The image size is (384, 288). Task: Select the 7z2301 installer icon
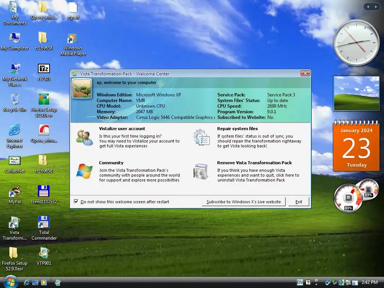(x=44, y=72)
